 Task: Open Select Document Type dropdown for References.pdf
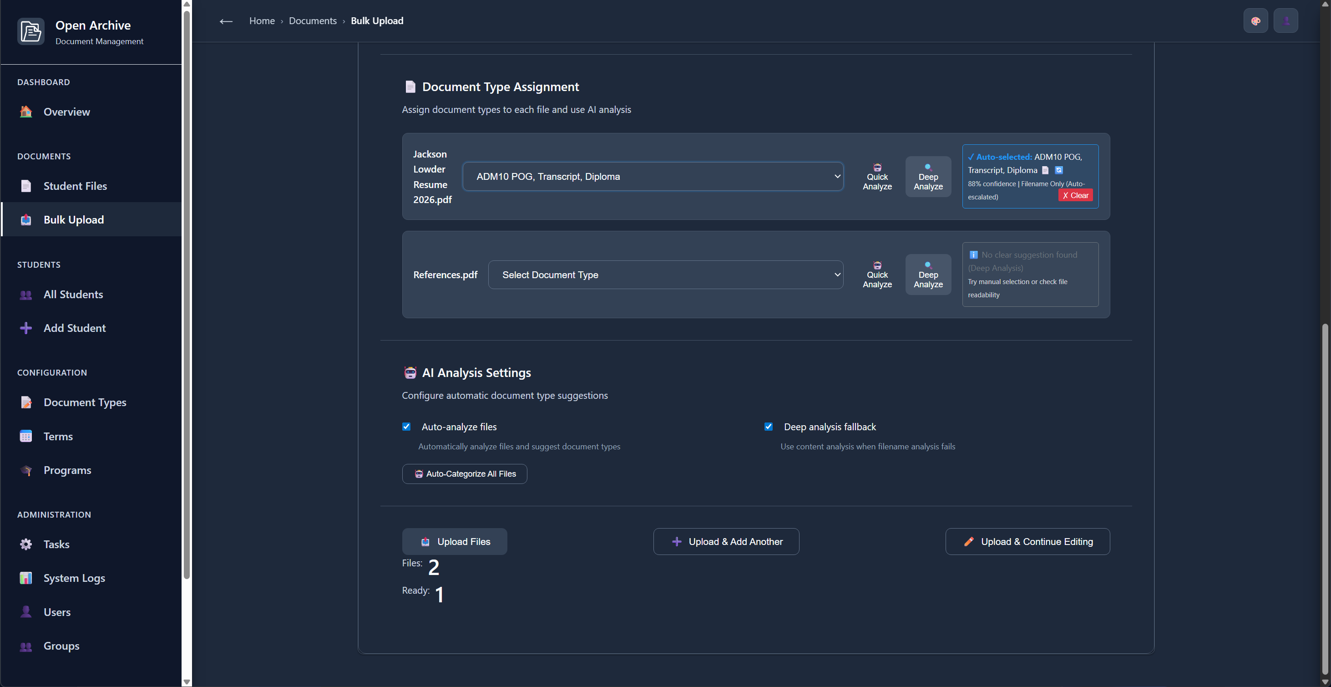665,275
